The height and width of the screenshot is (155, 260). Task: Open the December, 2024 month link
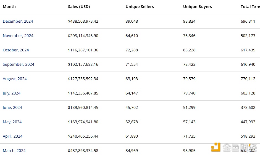[x=18, y=21]
